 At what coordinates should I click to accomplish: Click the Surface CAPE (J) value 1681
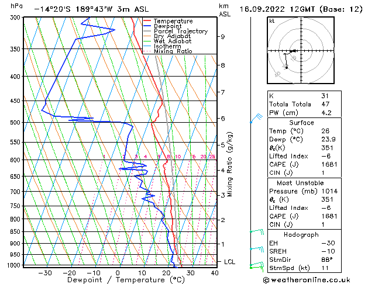(x=329, y=164)
